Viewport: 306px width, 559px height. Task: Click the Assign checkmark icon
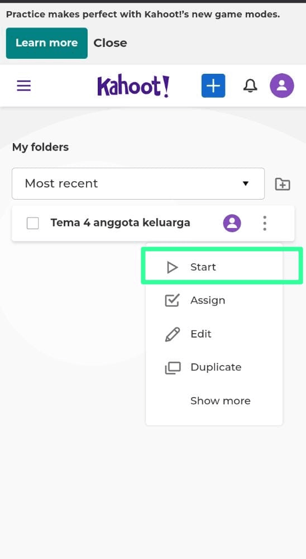(172, 301)
